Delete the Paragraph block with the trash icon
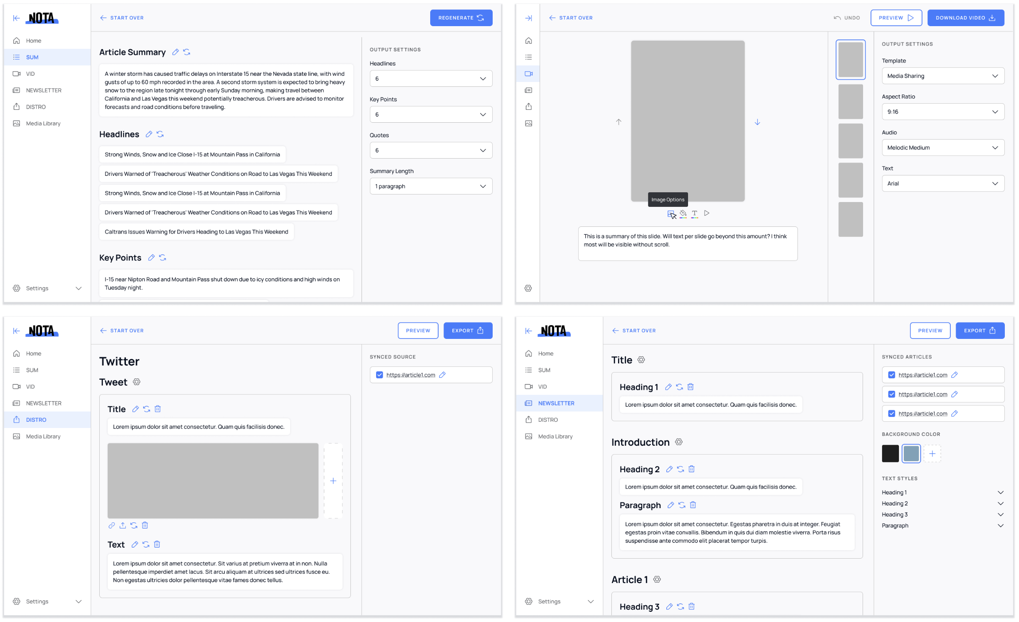This screenshot has height=622, width=1019. (693, 505)
